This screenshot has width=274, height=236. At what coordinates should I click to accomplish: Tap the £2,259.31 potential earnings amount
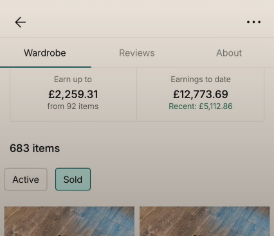(73, 94)
